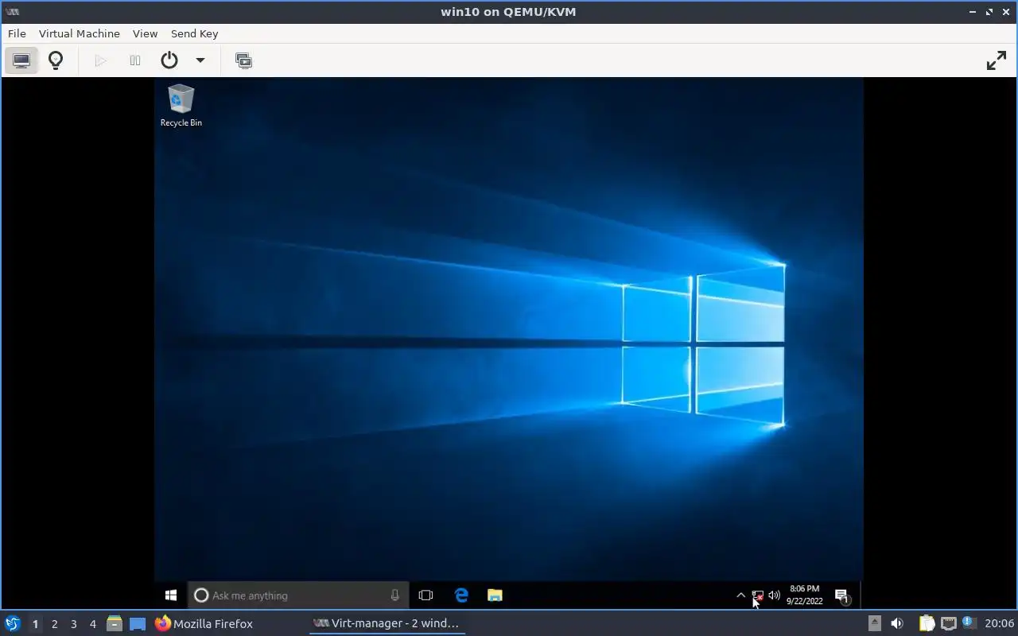This screenshot has width=1018, height=636.
Task: Open the File menu
Action: pyautogui.click(x=17, y=33)
